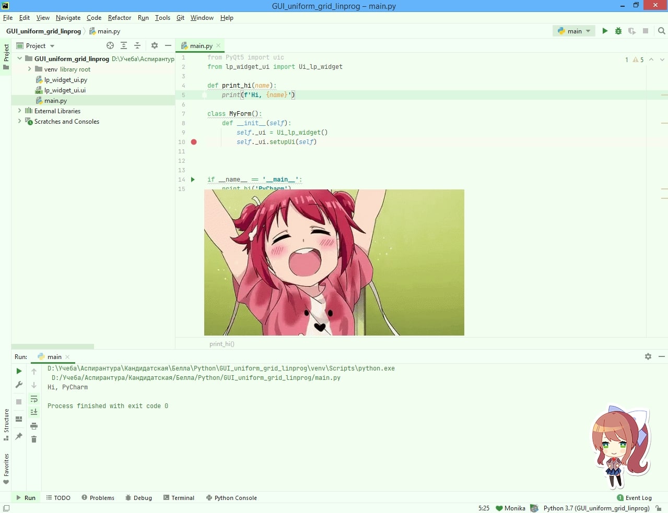Open the Structure side tool tab
The image size is (668, 513).
(6, 424)
